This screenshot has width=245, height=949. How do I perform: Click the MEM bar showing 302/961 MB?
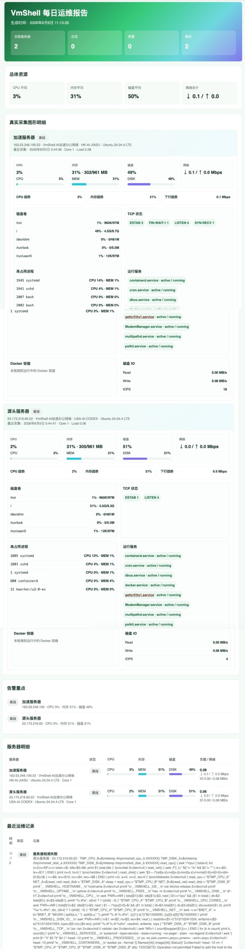95,184
